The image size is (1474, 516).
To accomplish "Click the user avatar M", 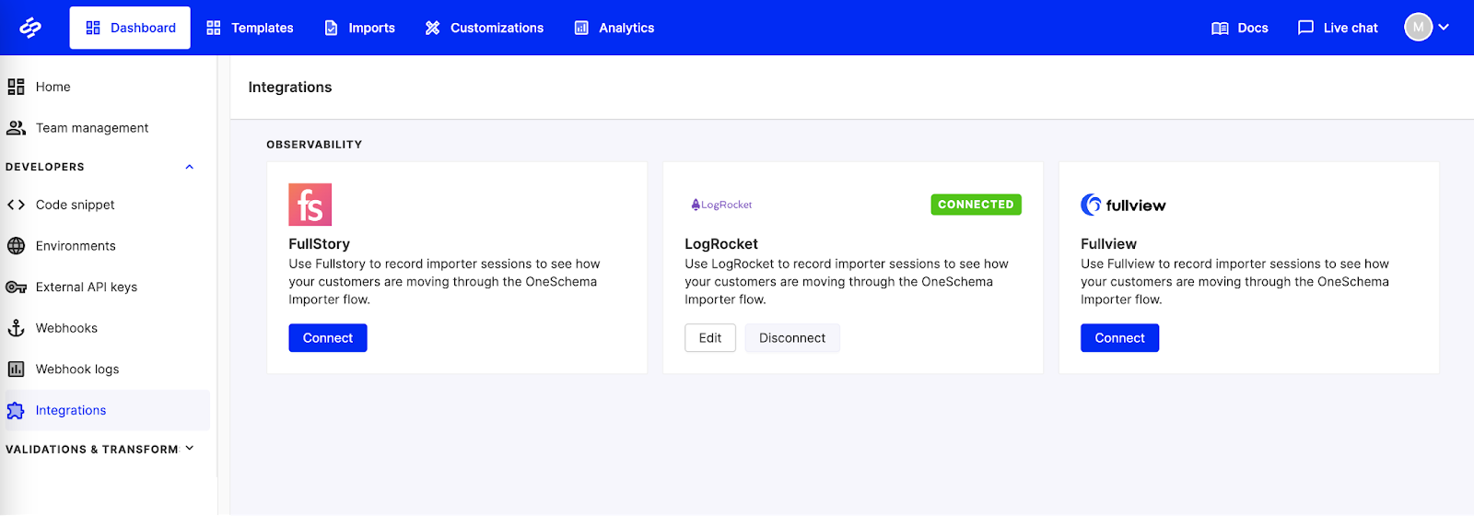I will click(1419, 27).
